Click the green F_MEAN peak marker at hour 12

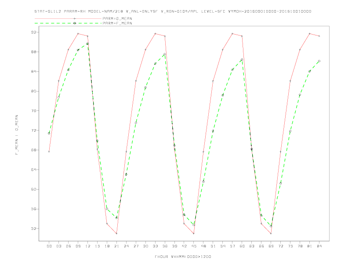click(88, 43)
